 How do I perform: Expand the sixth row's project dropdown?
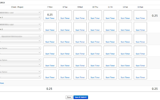click(20, 76)
